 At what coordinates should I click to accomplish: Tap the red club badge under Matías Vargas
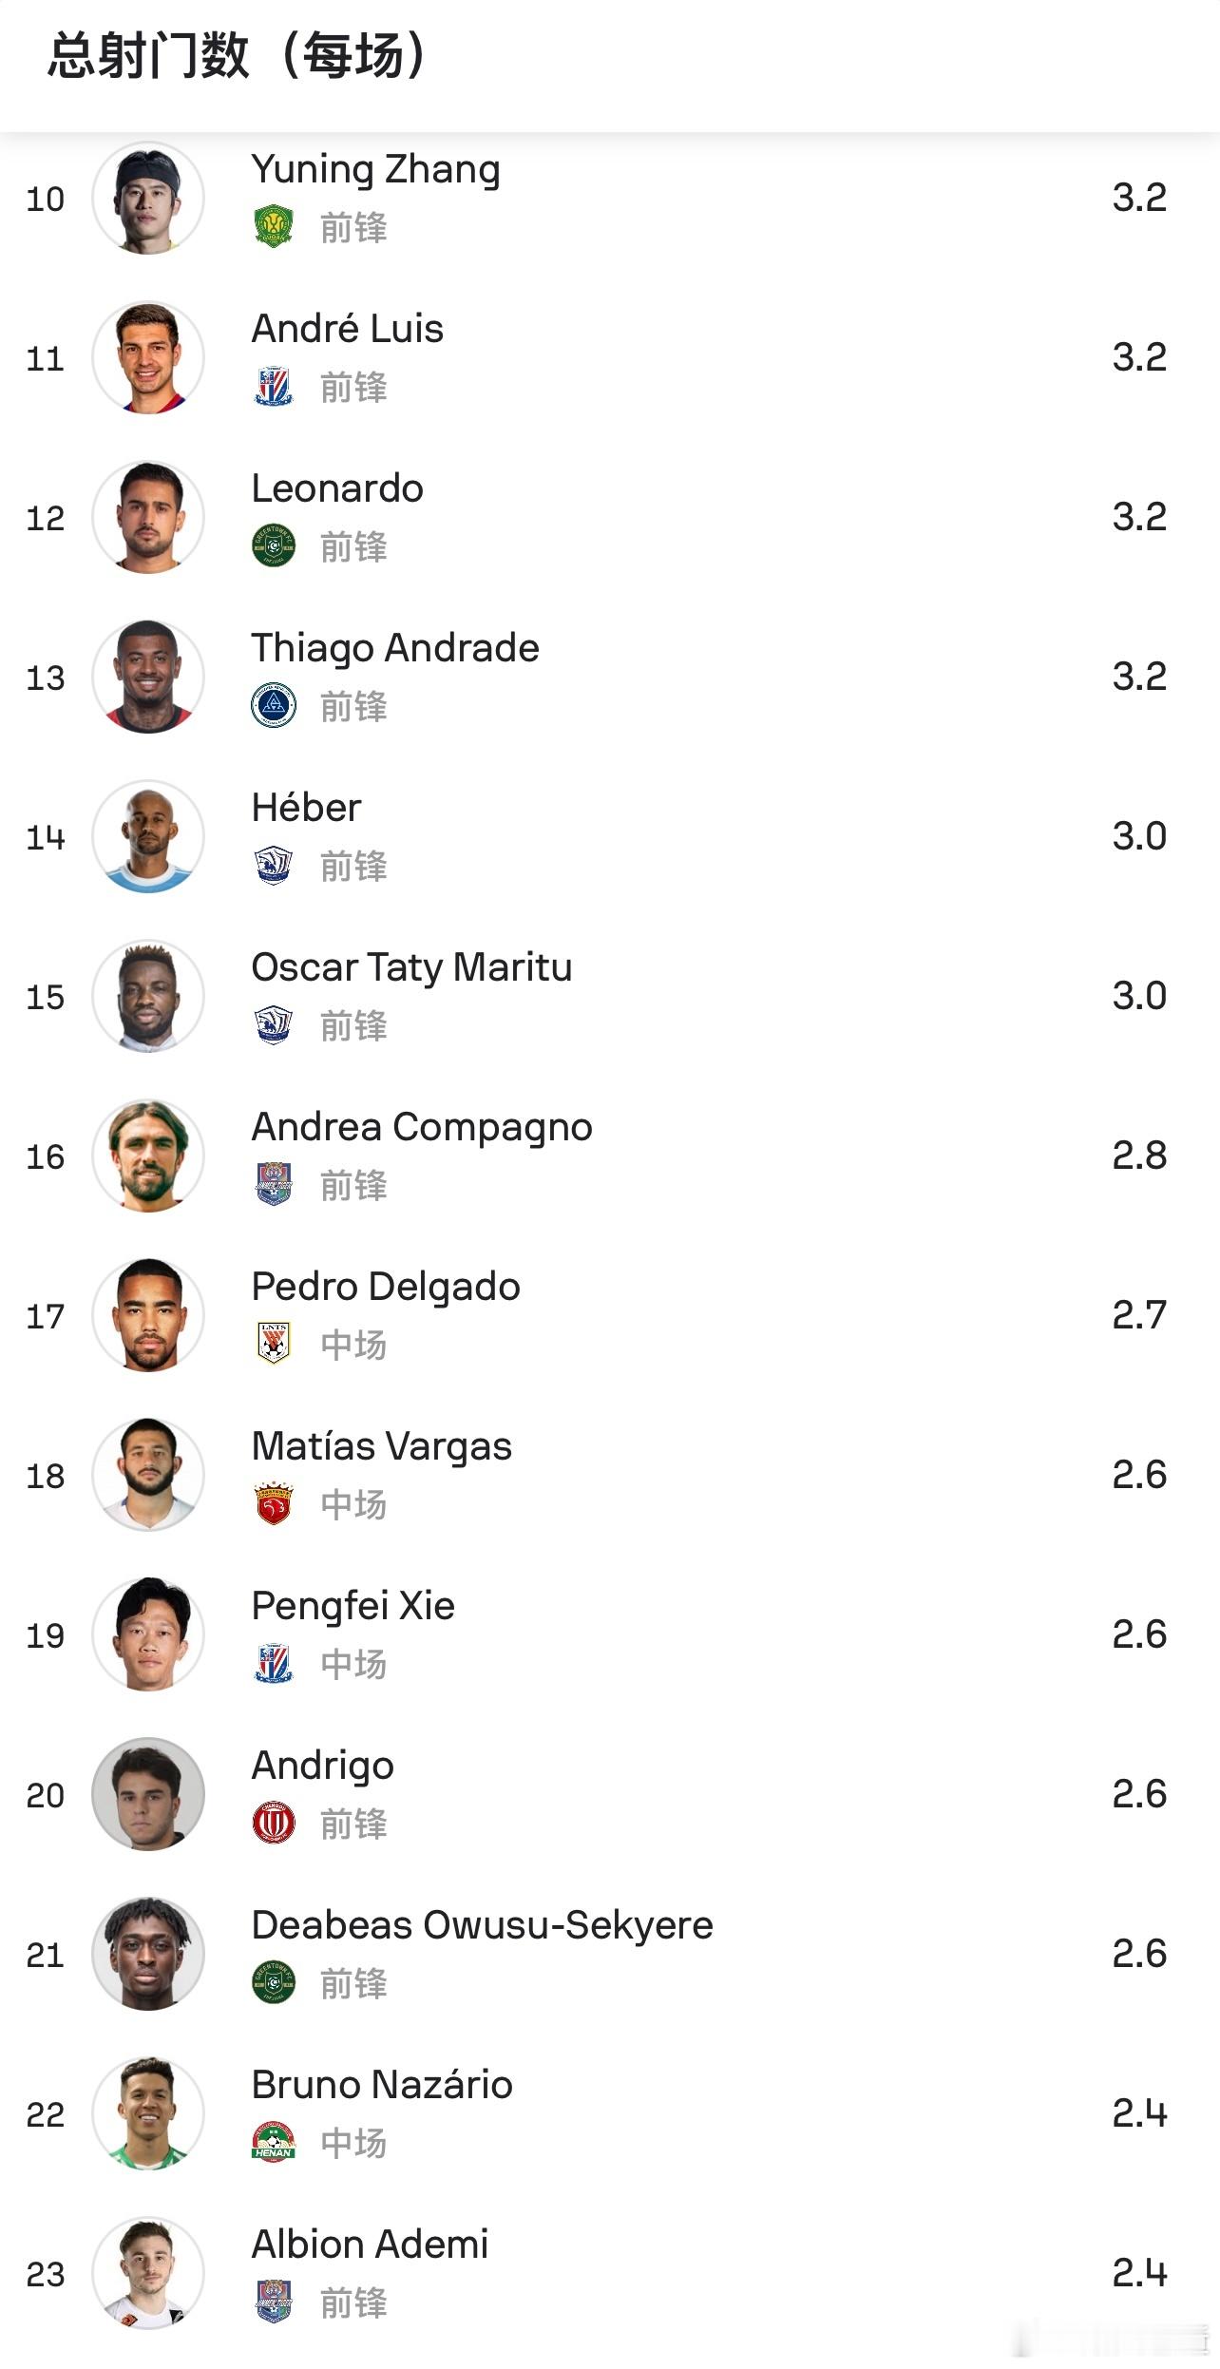[x=274, y=1504]
